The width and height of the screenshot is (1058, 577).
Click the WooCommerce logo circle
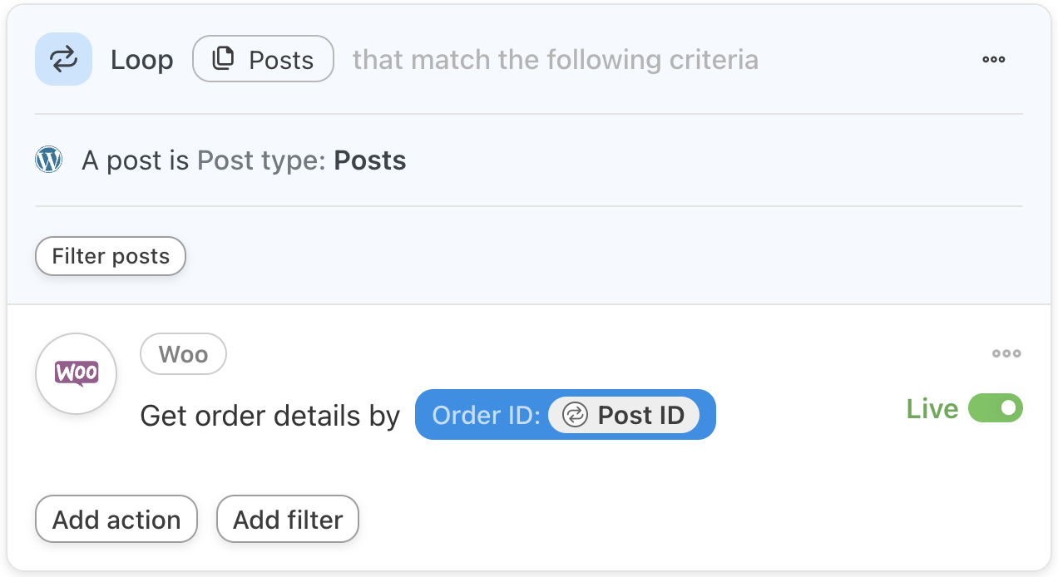point(77,373)
